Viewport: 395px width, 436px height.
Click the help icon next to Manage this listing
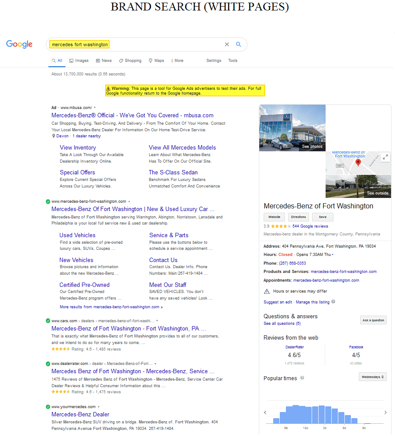point(333,302)
